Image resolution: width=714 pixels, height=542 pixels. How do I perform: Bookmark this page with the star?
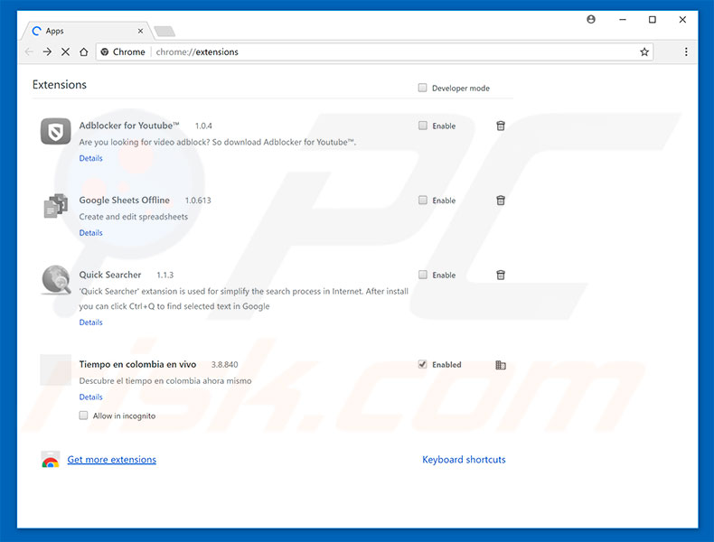coord(644,51)
